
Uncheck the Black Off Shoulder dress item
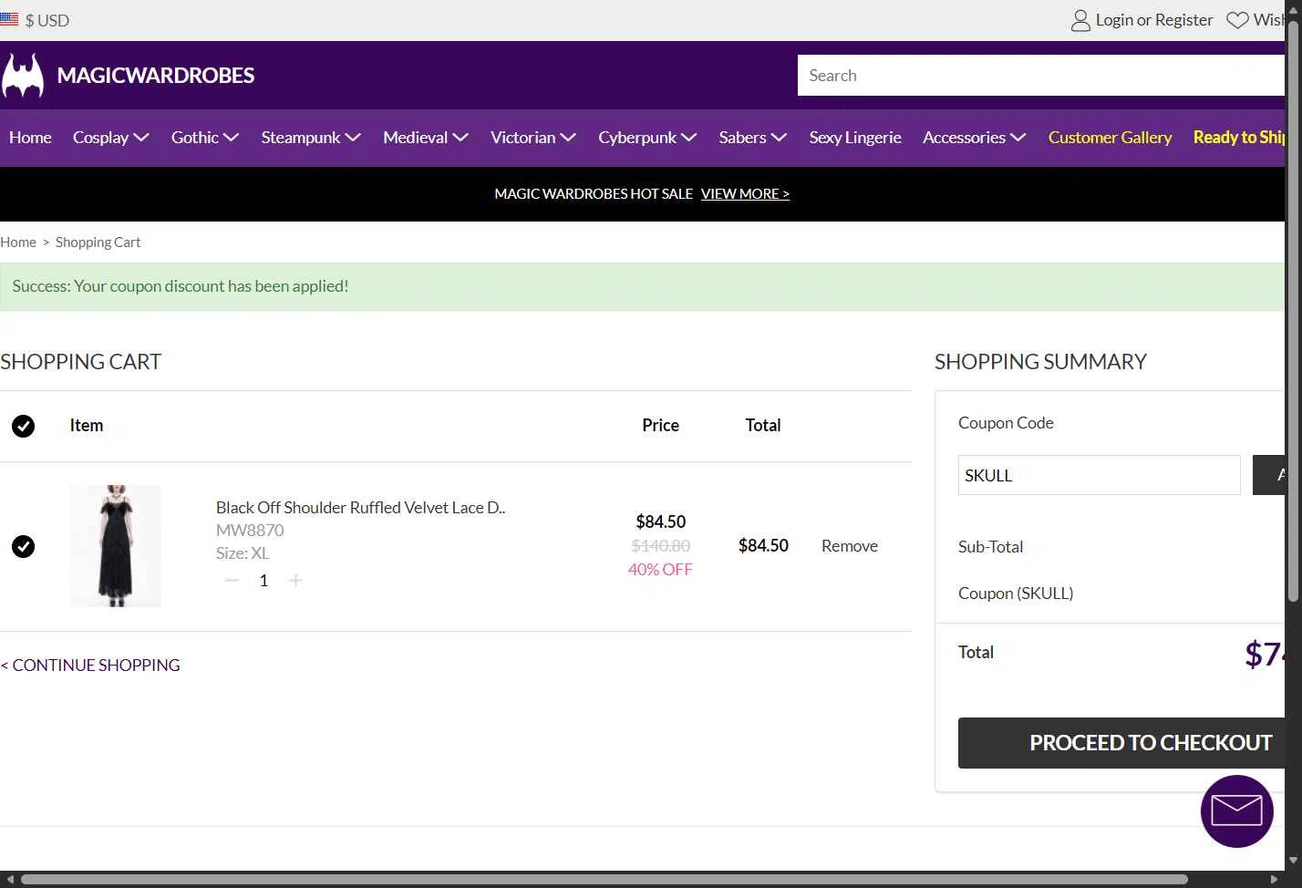[23, 546]
